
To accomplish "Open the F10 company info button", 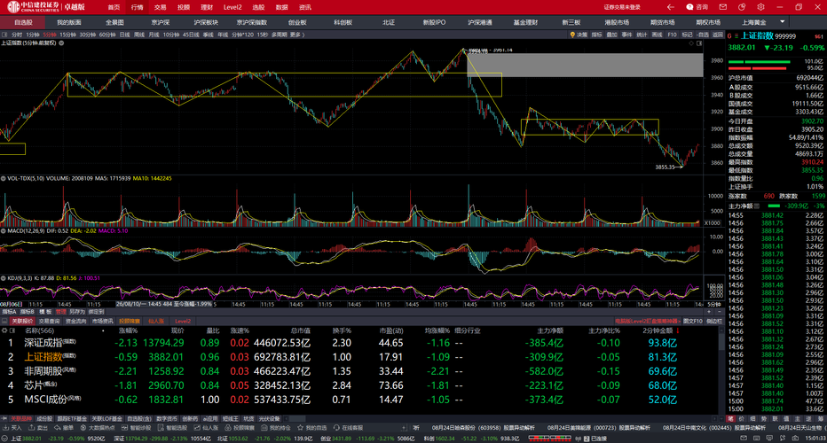I will tap(672, 35).
